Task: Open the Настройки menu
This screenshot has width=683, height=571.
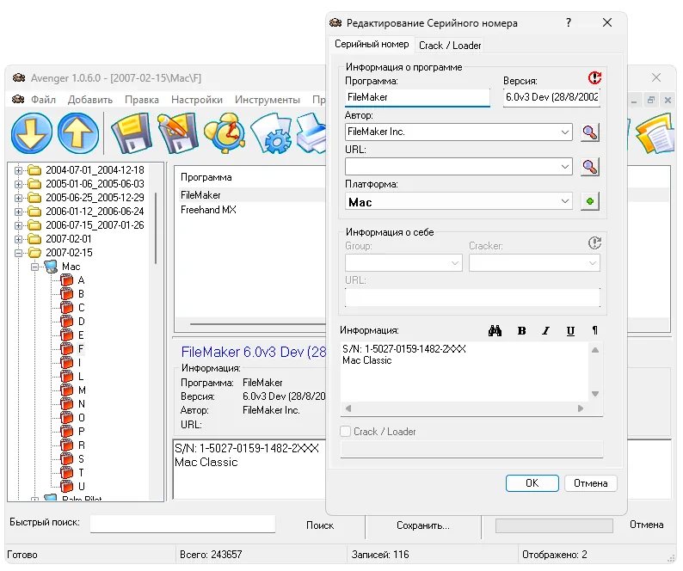Action: point(197,100)
